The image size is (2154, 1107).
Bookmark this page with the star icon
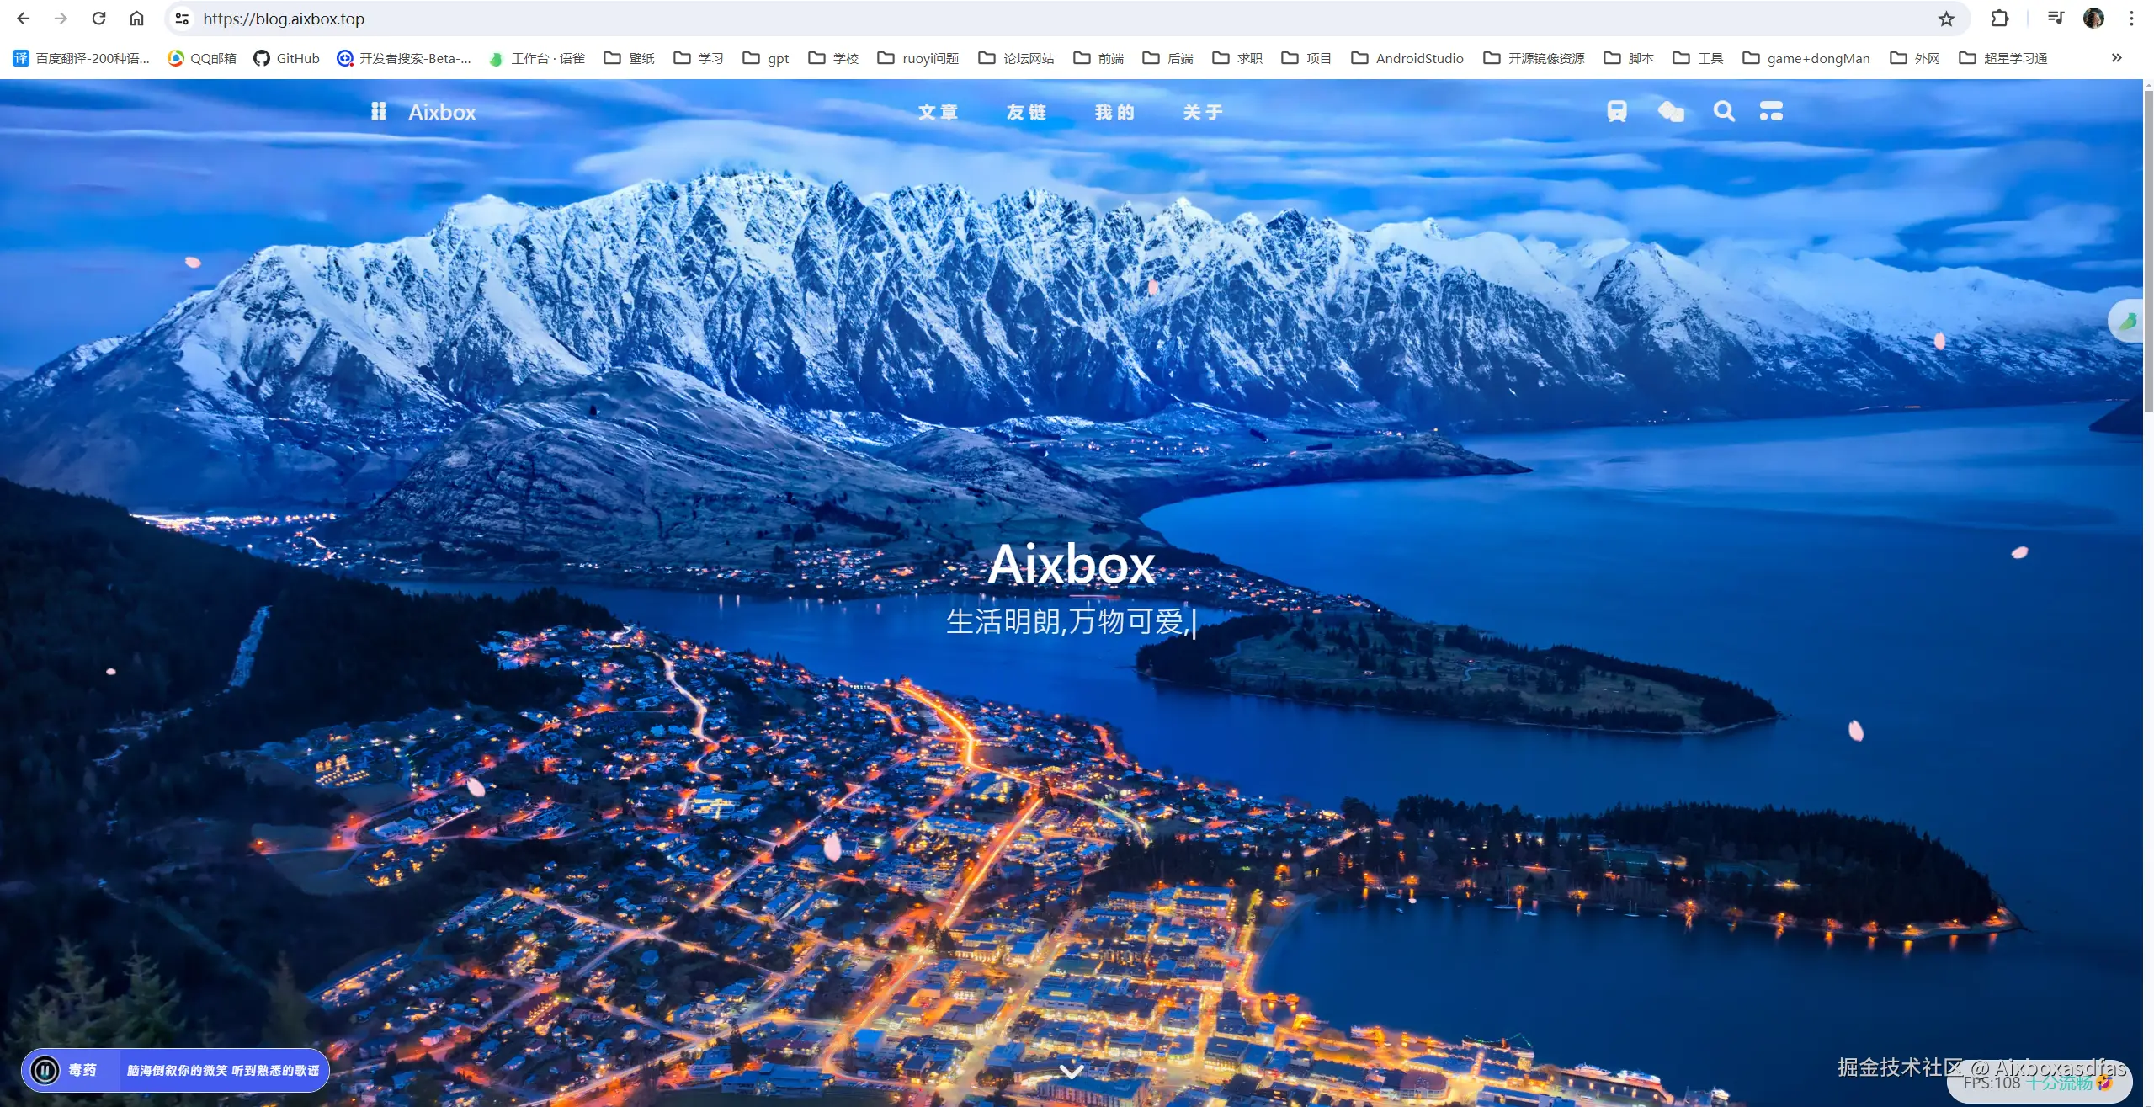point(1945,19)
